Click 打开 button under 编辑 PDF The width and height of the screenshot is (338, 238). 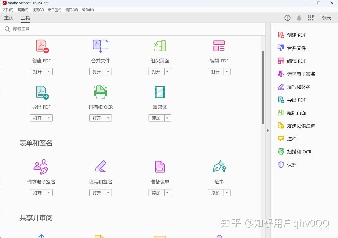216,71
